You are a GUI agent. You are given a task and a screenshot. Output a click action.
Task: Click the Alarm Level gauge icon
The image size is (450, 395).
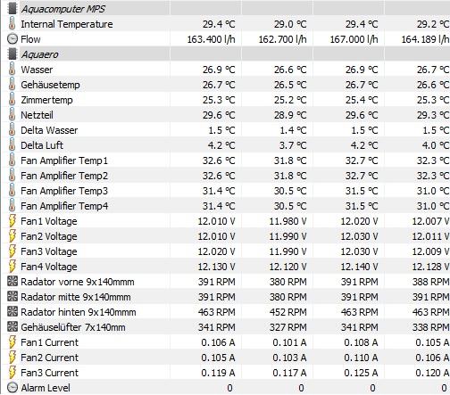coord(12,388)
